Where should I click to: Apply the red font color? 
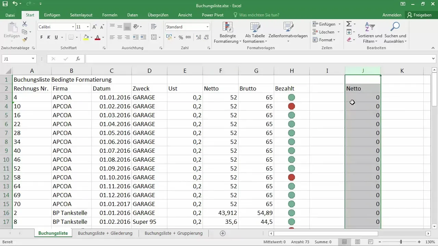(x=98, y=37)
